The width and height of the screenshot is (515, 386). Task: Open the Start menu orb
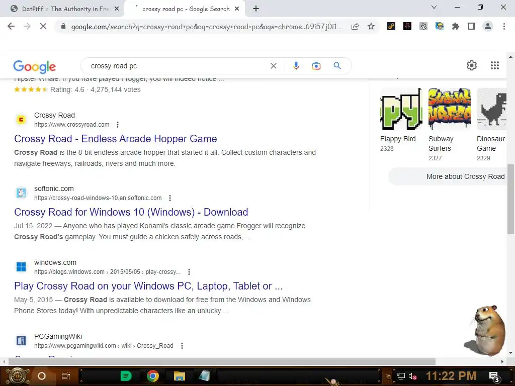point(18,376)
